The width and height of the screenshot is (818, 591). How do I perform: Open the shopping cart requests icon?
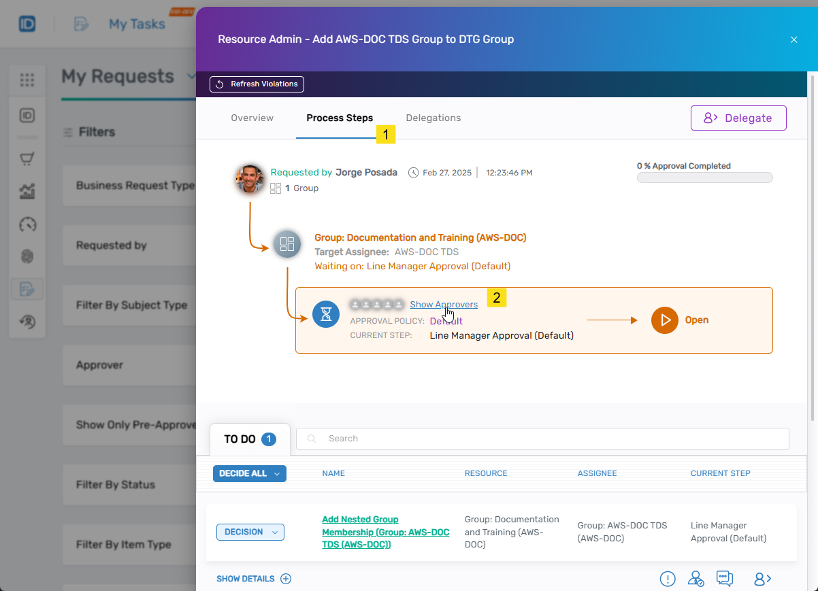point(27,158)
